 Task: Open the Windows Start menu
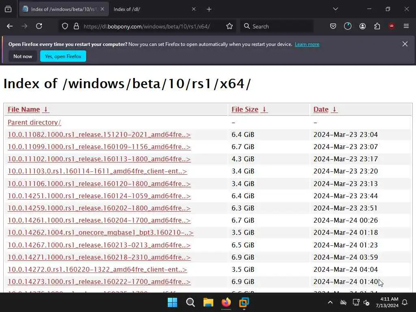click(x=172, y=302)
